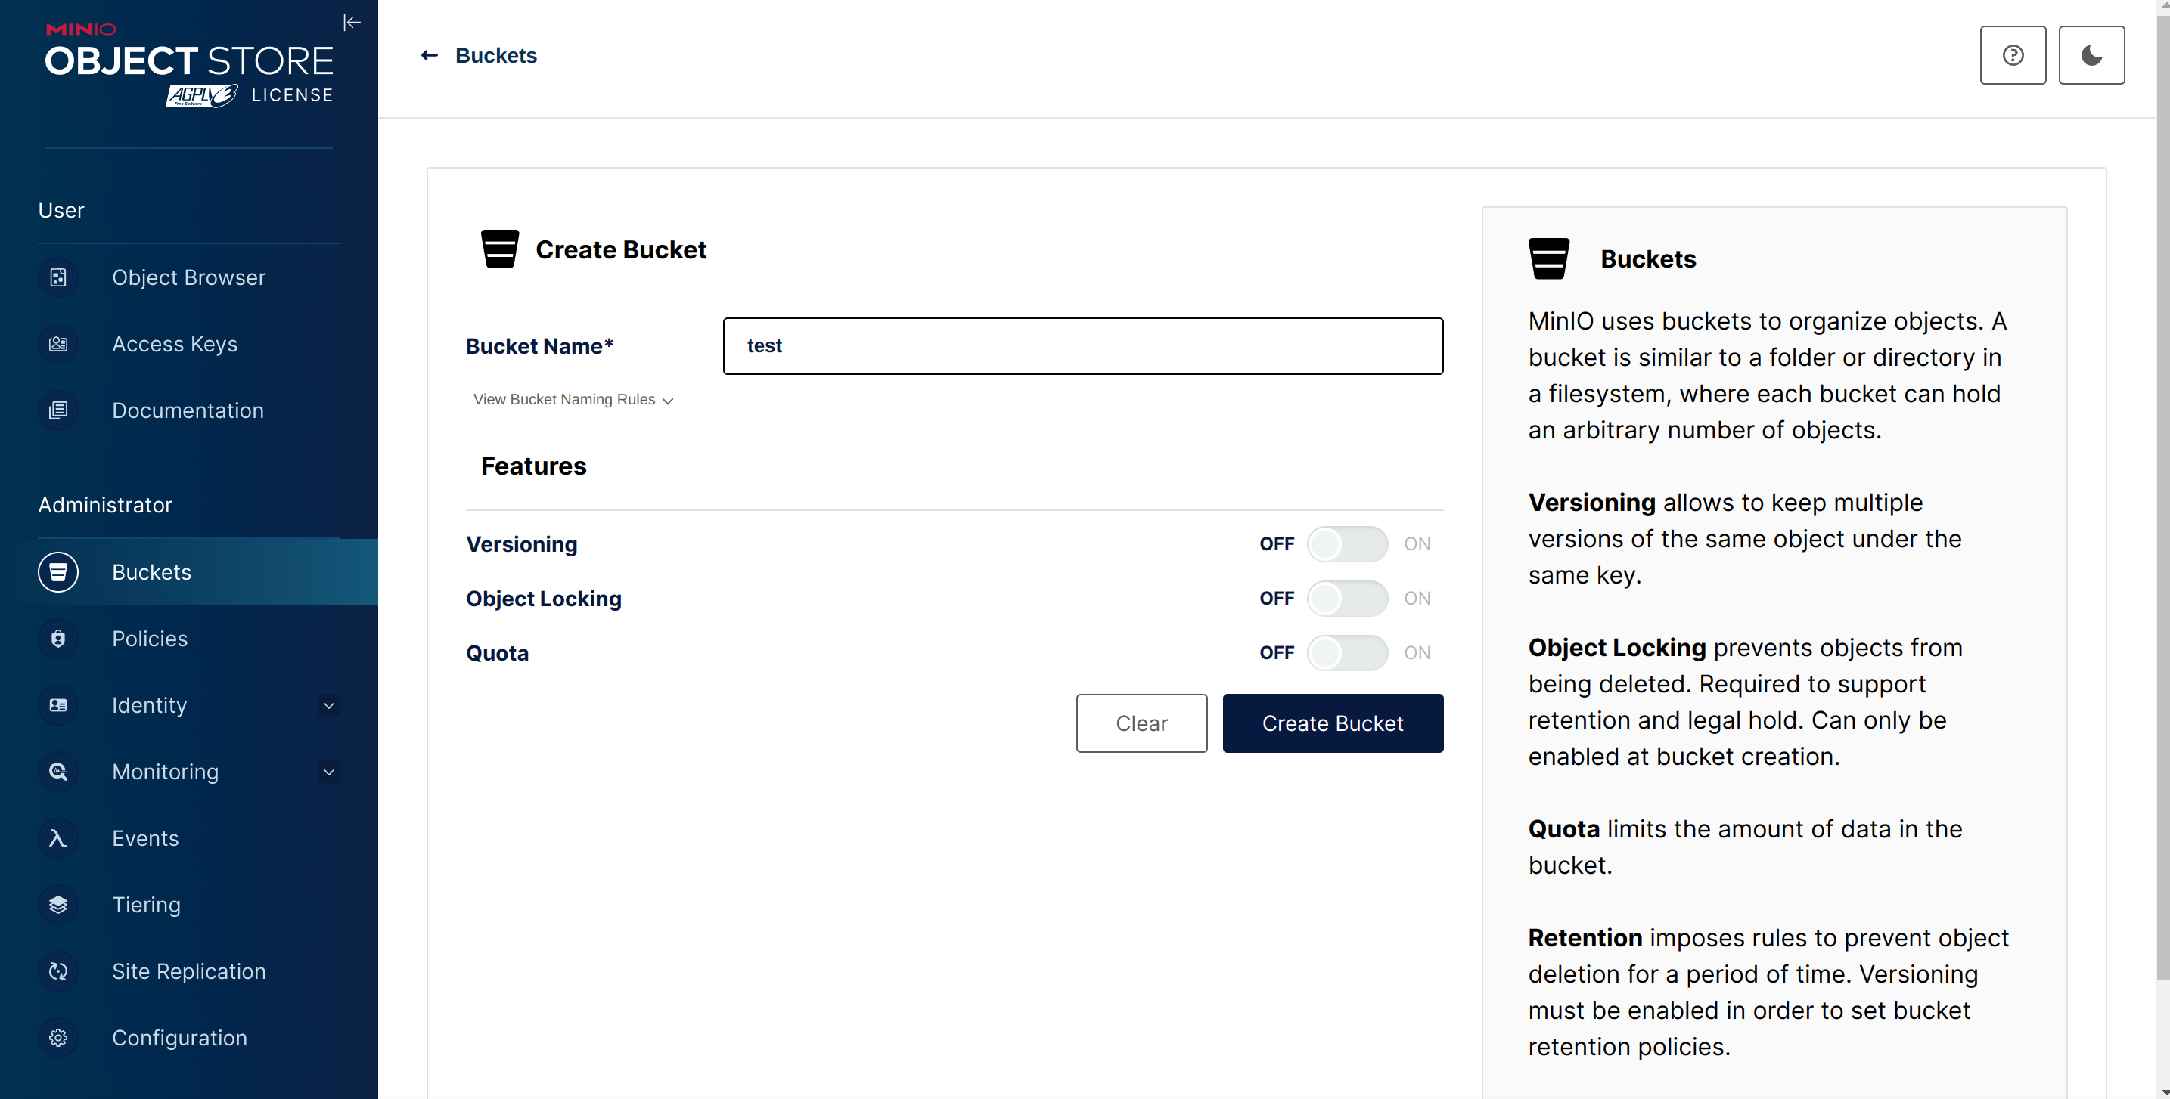Enable the Quota toggle

tap(1346, 653)
